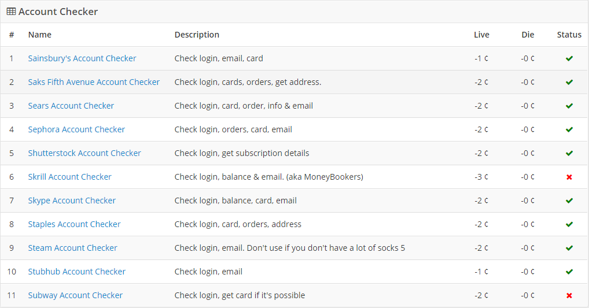The image size is (589, 308).
Task: Open the Saks Fifth Avenue Account Checker link
Action: (x=94, y=82)
